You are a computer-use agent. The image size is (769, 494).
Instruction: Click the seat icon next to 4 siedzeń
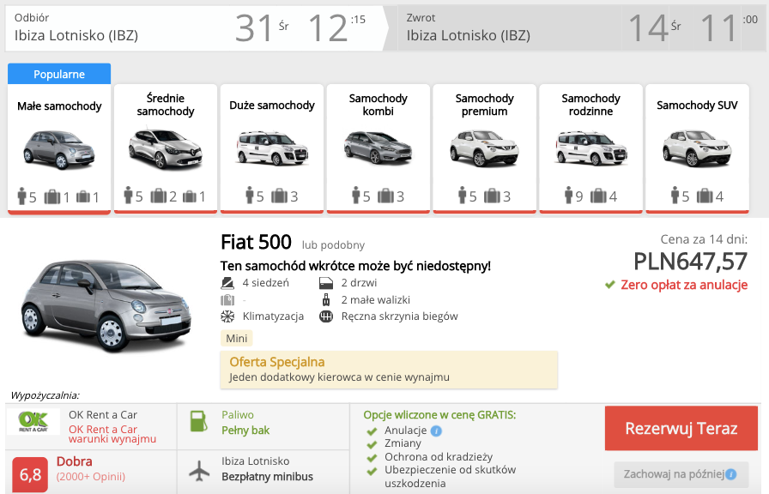227,283
